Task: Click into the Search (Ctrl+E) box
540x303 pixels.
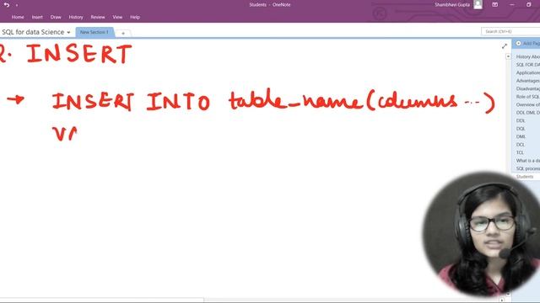Action: 510,31
